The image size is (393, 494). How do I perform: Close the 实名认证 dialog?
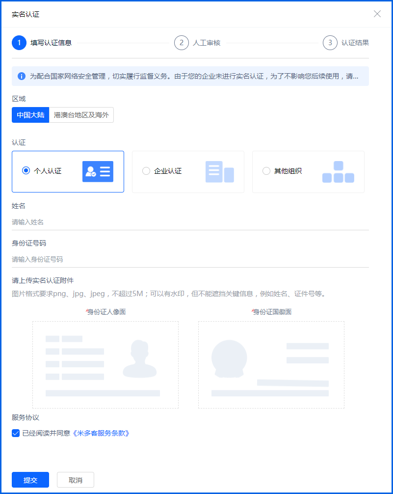tap(377, 14)
